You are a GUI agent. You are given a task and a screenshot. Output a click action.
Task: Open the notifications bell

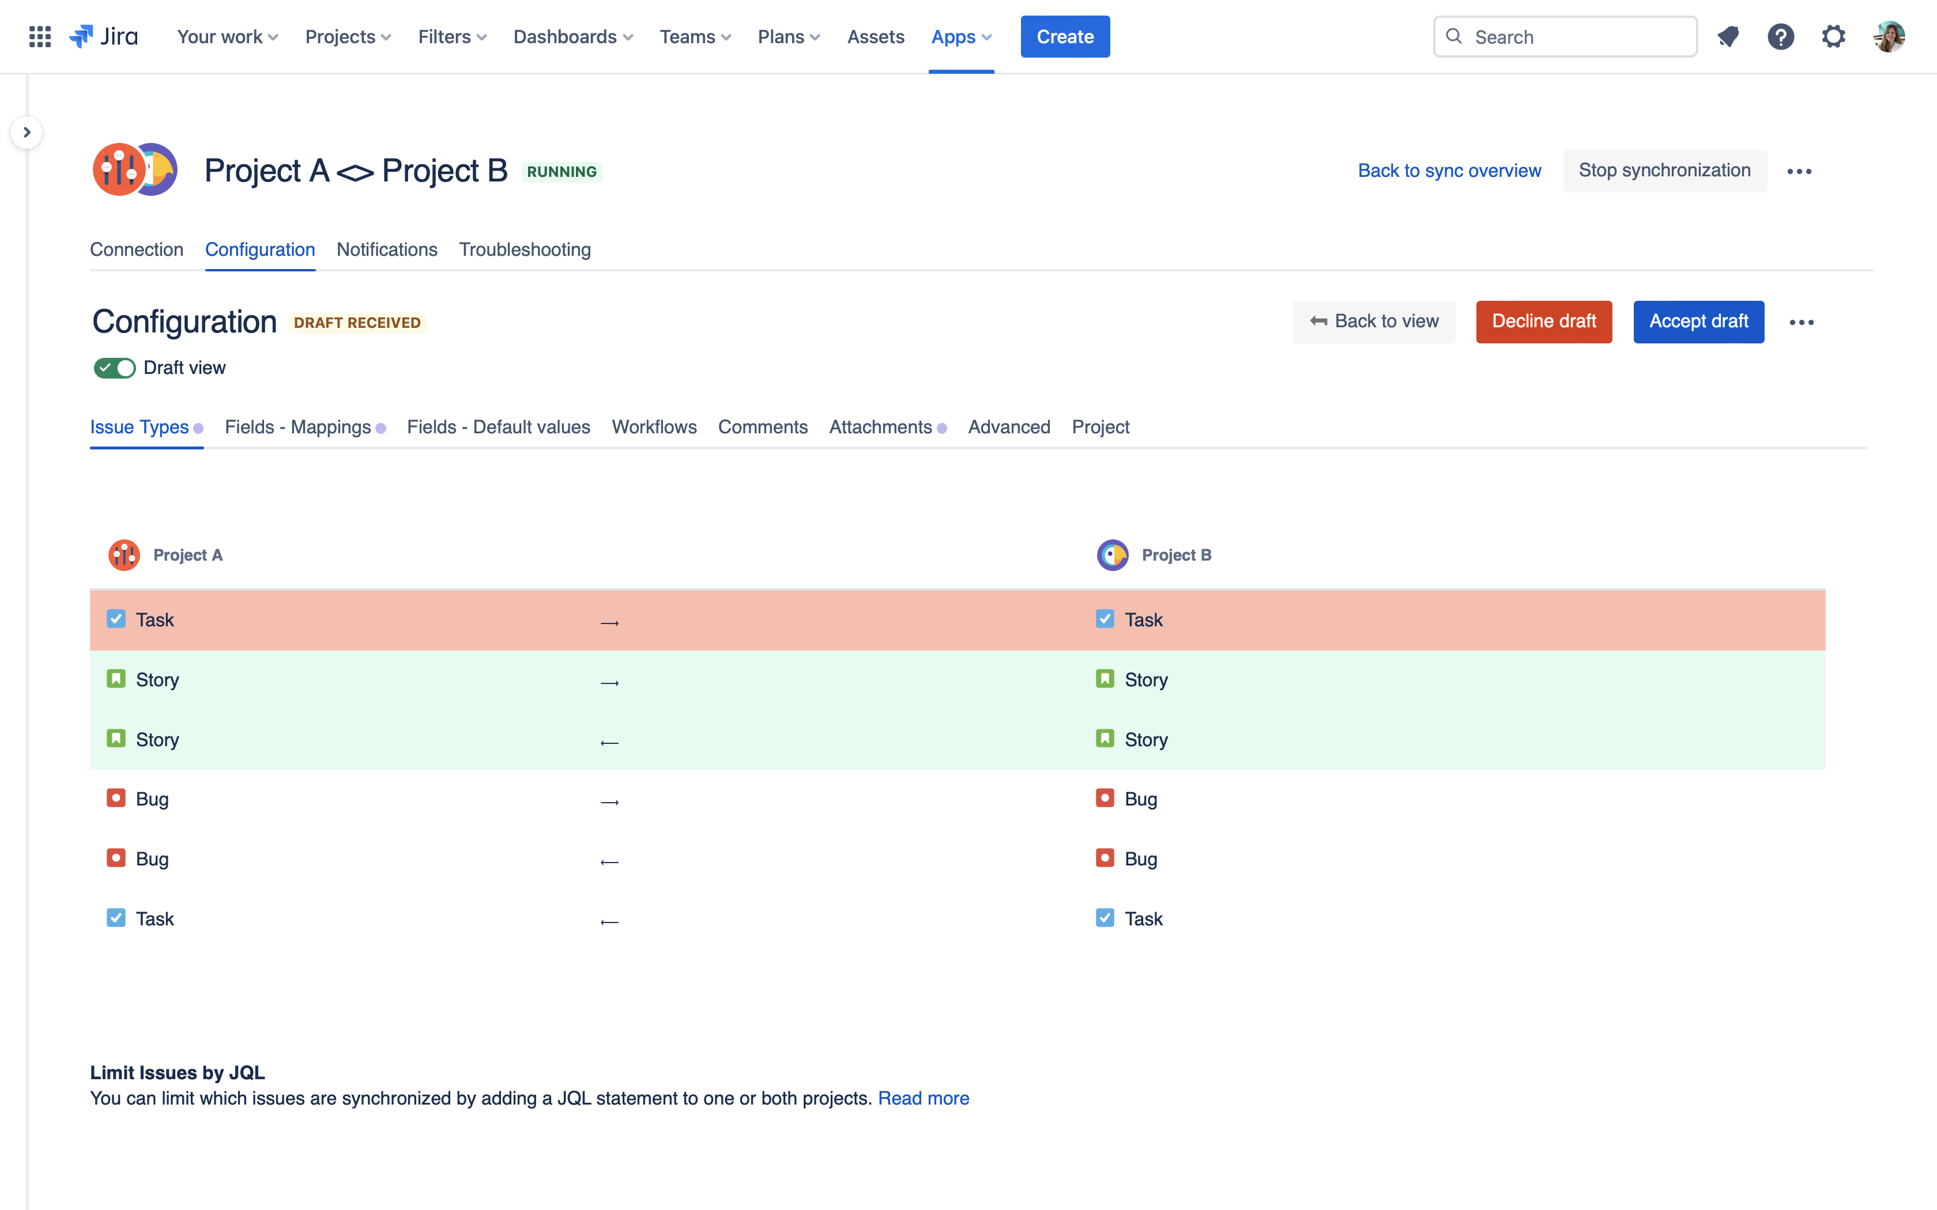pos(1728,37)
